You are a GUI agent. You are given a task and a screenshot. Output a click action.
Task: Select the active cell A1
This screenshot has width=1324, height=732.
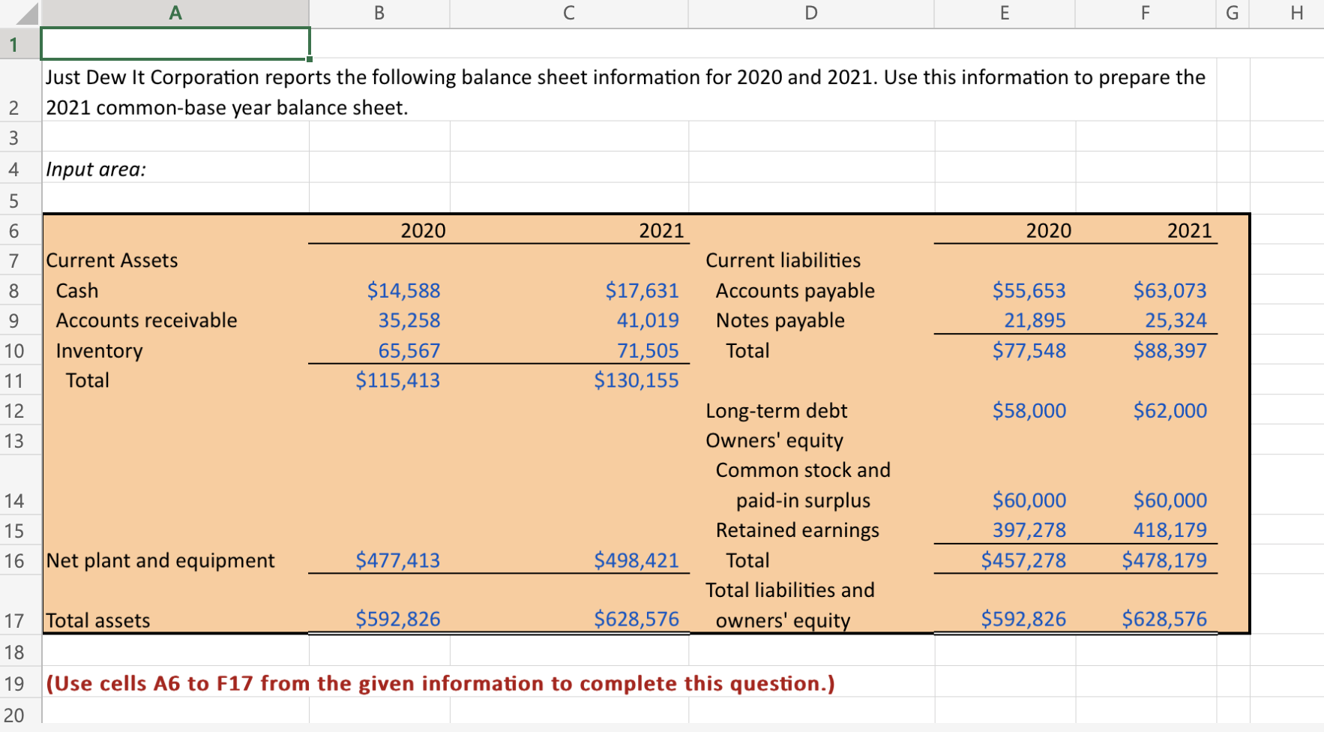tap(175, 43)
